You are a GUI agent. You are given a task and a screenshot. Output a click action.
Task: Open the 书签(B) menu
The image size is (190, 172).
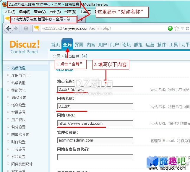[70, 12]
